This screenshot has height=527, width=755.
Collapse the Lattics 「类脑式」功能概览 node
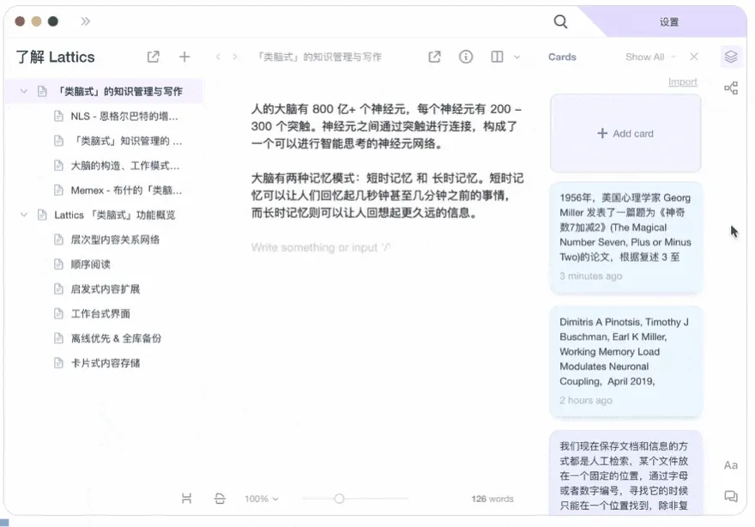tap(24, 215)
